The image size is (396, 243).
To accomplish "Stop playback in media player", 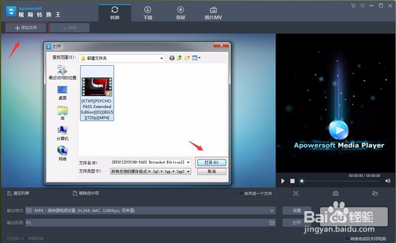I will coord(292,181).
